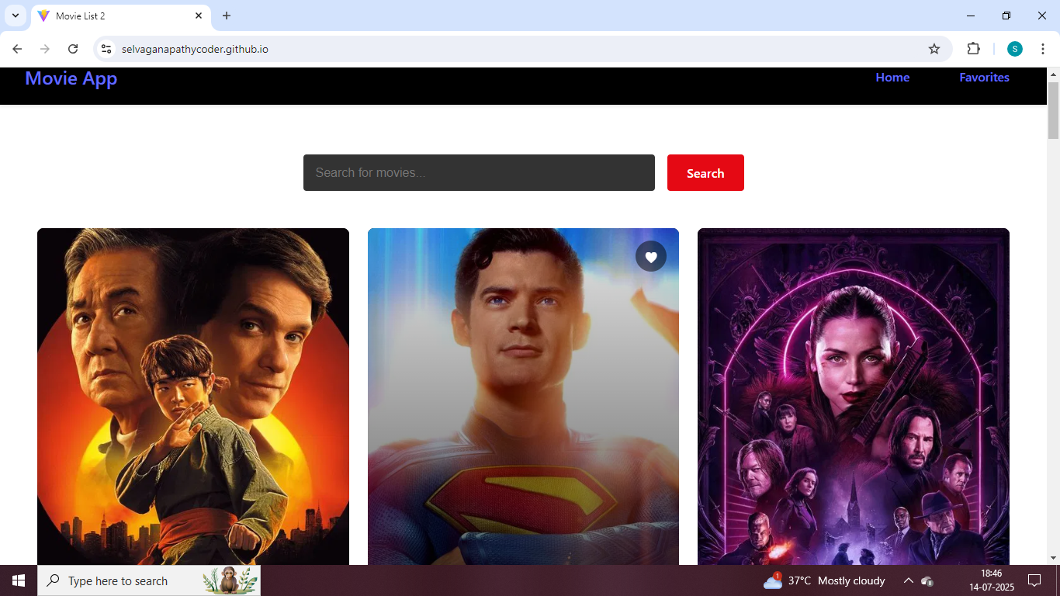Open the Chrome profile avatar S

[1015, 49]
